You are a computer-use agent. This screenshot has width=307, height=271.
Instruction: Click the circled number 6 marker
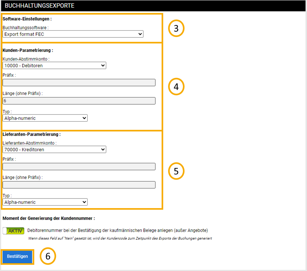[48, 256]
